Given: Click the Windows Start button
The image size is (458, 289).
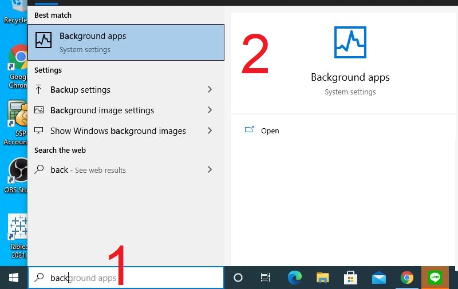Looking at the screenshot, I should [13, 278].
